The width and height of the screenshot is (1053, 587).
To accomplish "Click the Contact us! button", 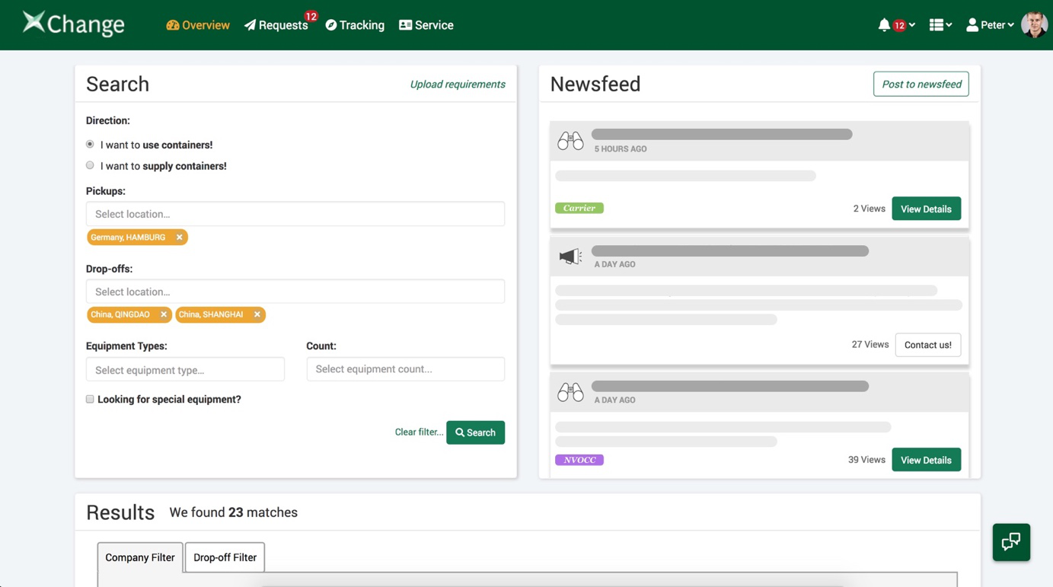I will 928,345.
